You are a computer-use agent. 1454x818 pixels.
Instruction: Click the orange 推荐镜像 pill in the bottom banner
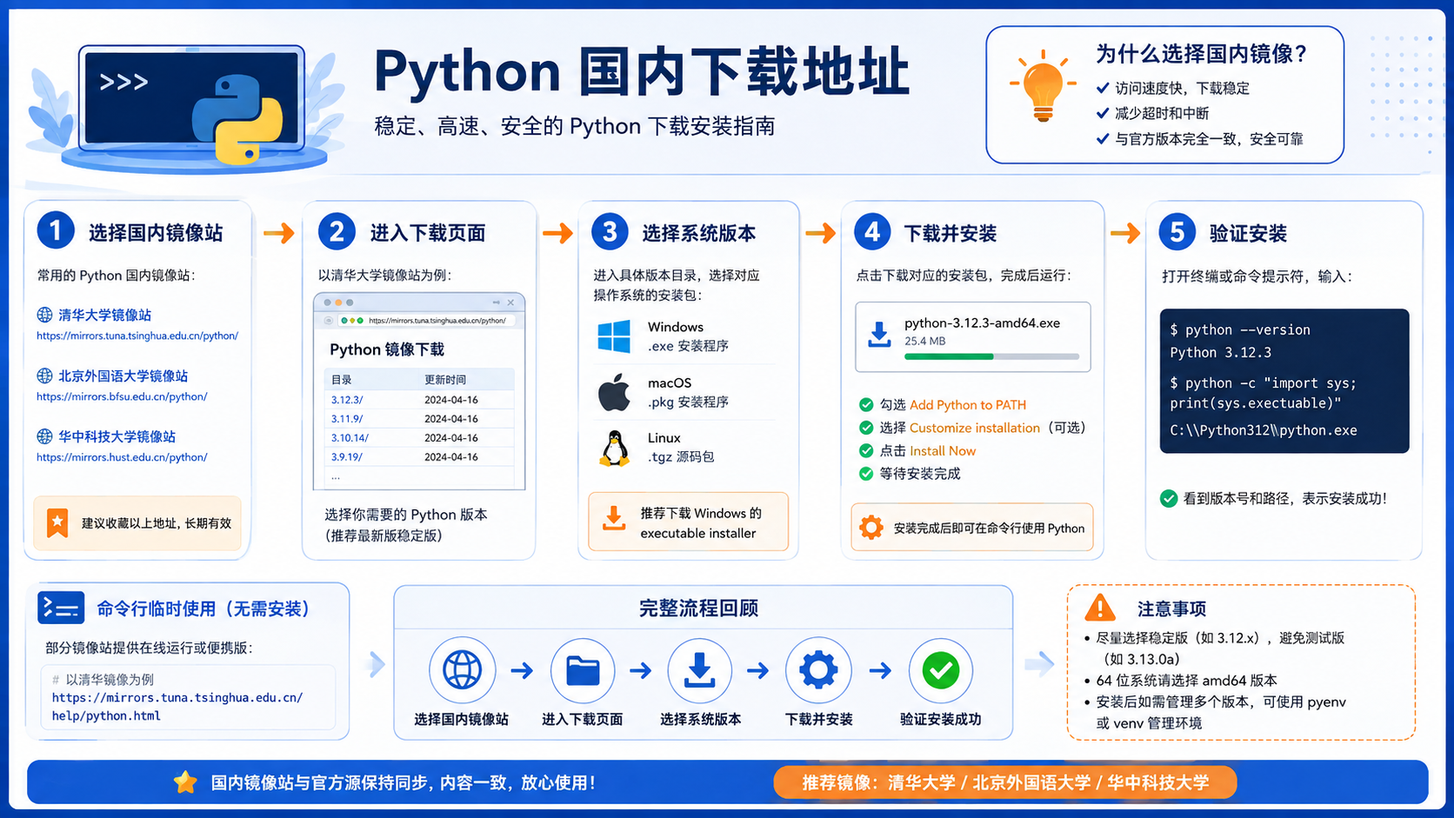(1005, 782)
